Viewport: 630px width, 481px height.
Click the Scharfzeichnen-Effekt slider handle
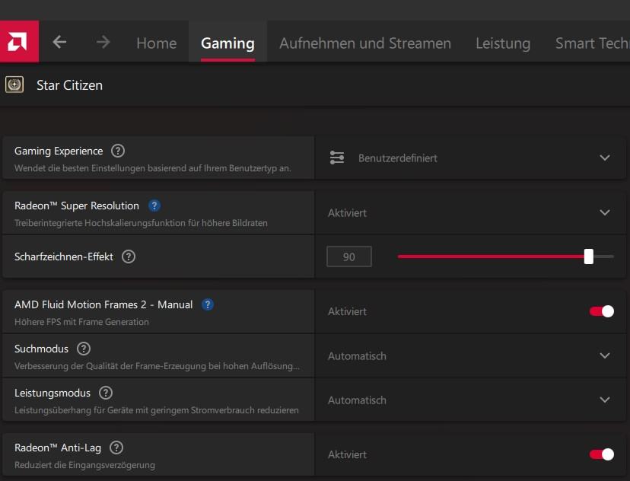point(589,256)
